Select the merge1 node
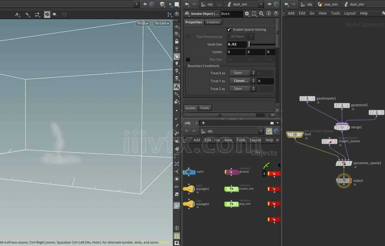This screenshot has width=385, height=246. 342,127
